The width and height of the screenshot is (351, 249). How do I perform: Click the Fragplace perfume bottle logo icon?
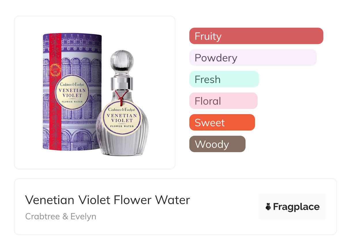(268, 207)
